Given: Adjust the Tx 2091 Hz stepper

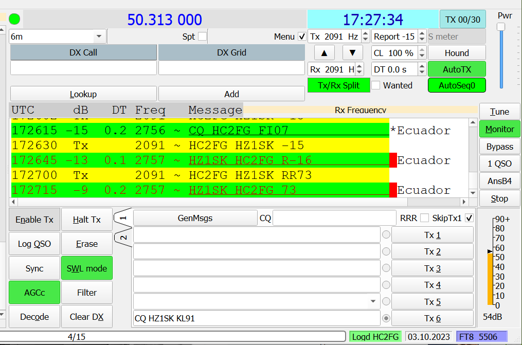Looking at the screenshot, I should coord(366,37).
